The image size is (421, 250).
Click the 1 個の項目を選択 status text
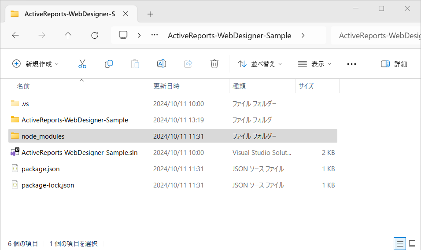click(x=73, y=243)
